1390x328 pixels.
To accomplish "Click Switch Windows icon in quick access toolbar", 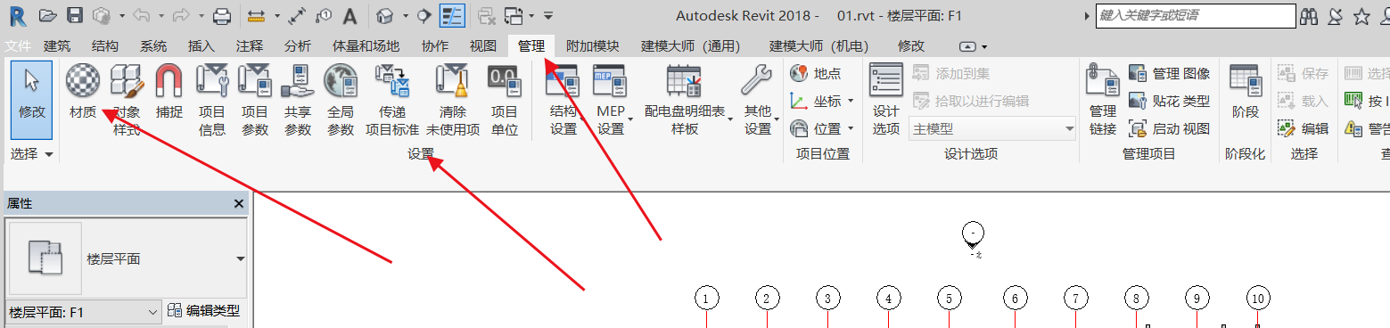I will tap(514, 15).
